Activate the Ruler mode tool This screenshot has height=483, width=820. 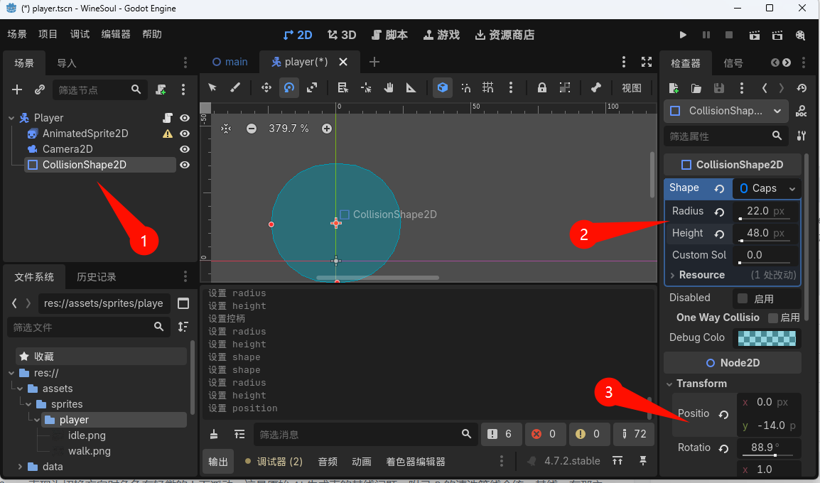click(x=411, y=88)
